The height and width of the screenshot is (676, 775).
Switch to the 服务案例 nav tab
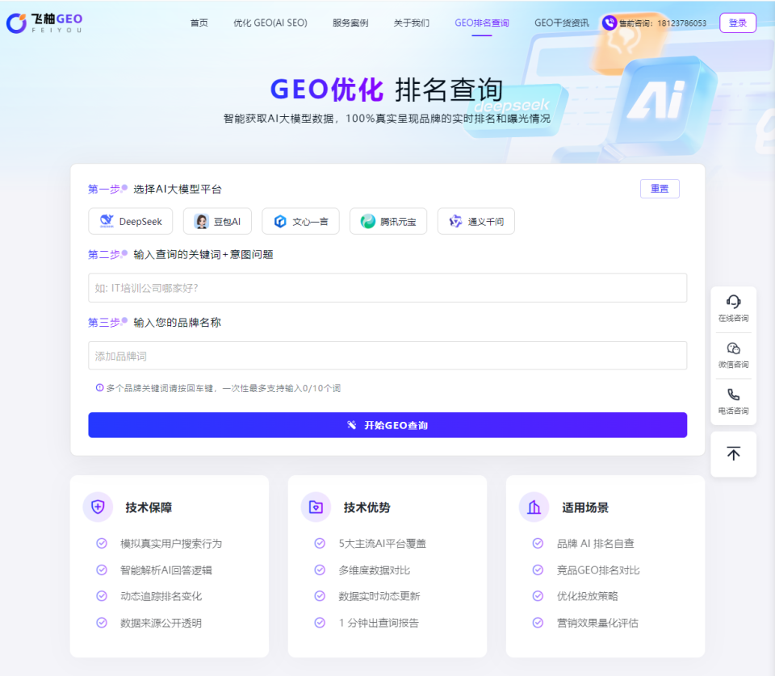pos(350,23)
